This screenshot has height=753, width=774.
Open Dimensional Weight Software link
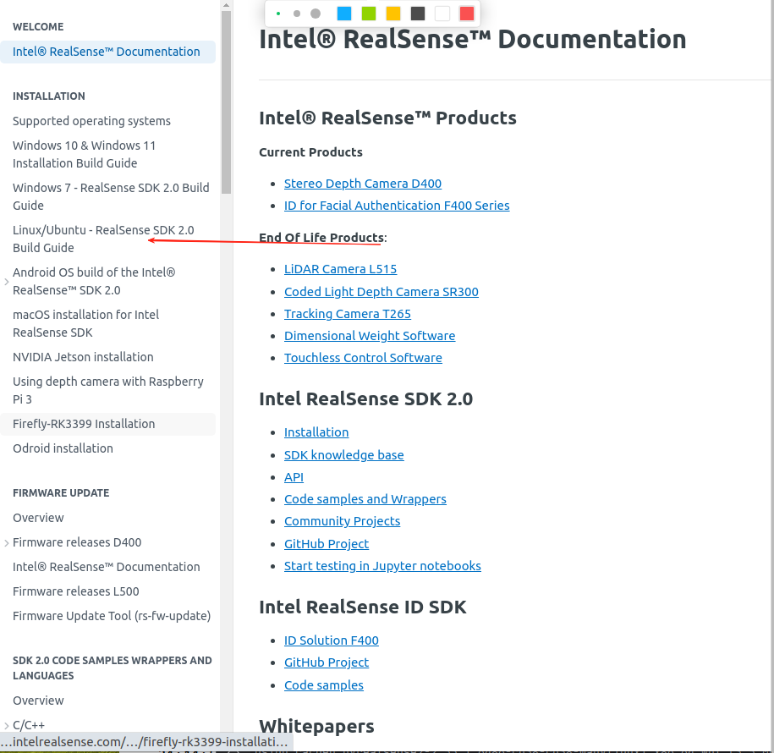tap(370, 336)
